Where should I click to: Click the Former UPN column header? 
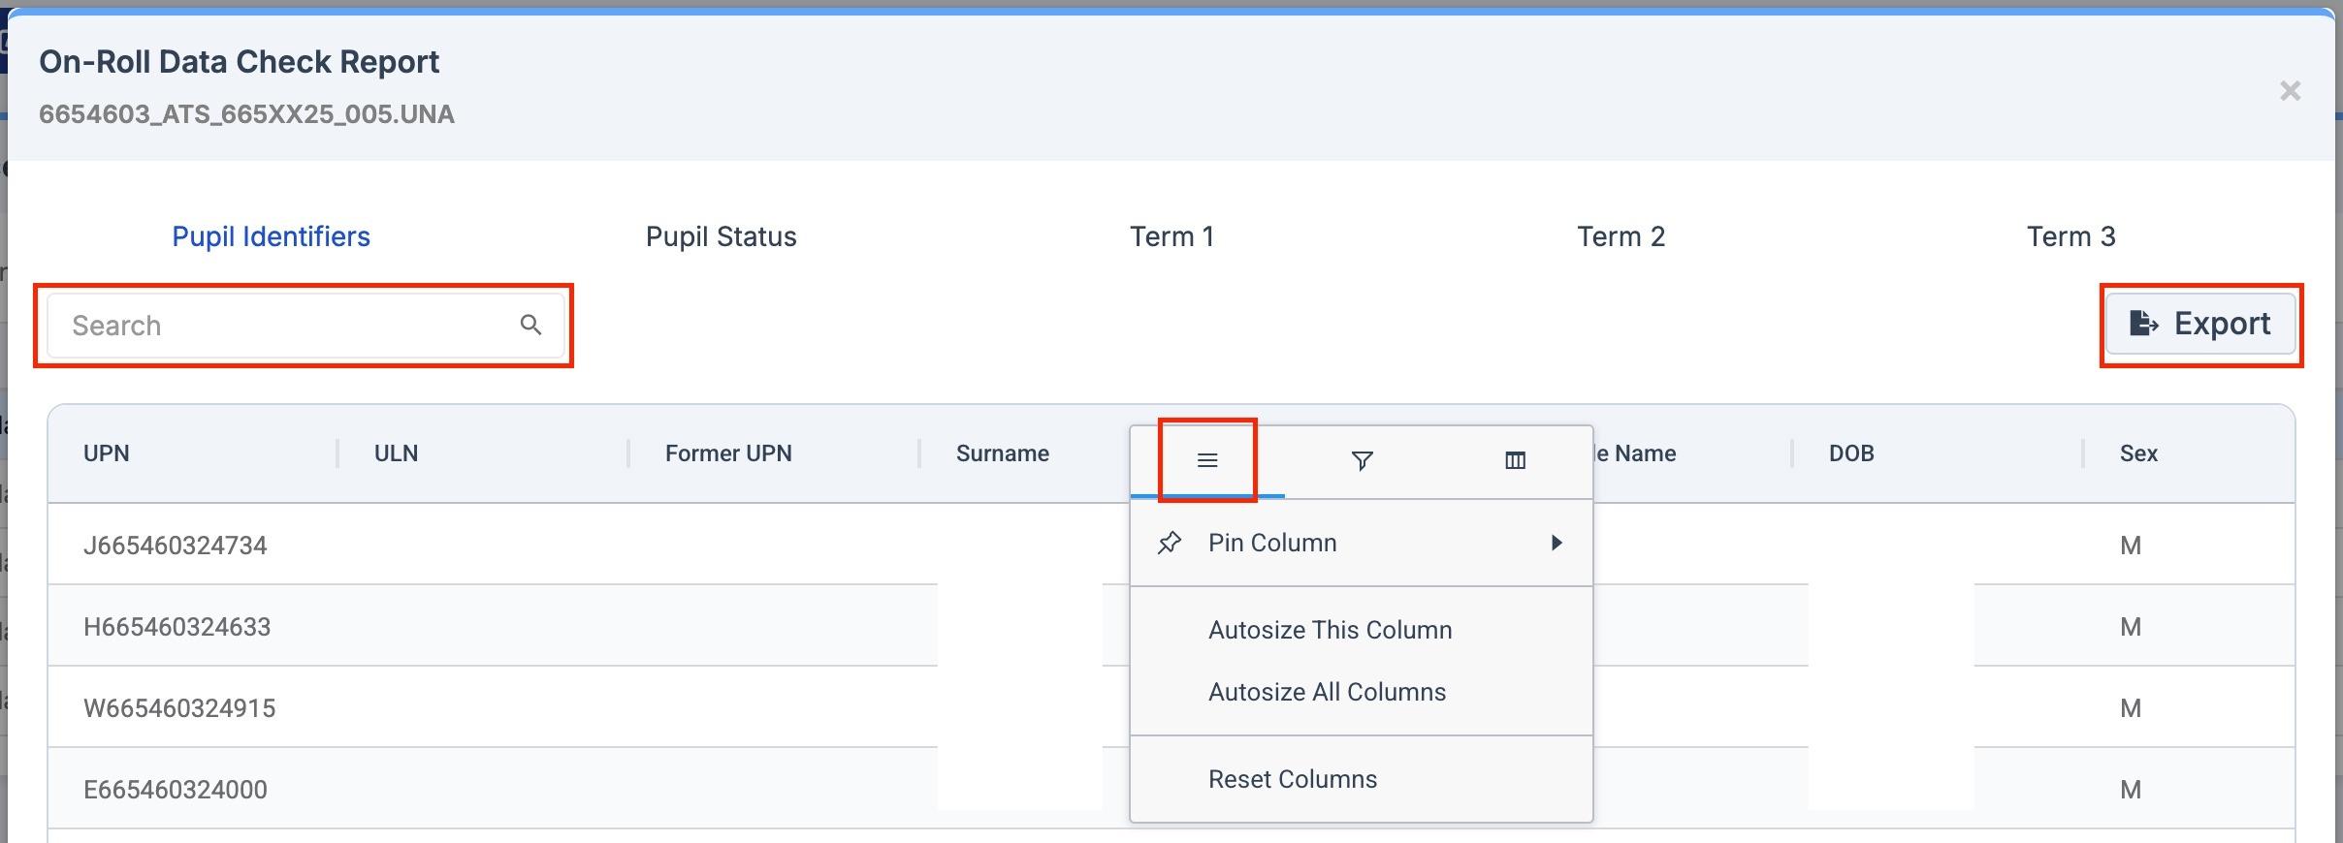tap(728, 453)
